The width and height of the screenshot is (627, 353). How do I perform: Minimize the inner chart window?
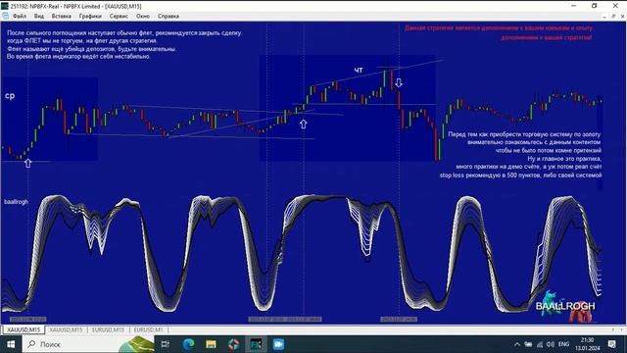coord(604,17)
